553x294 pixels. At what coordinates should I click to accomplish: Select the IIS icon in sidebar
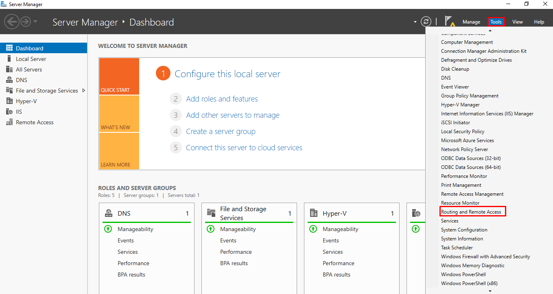(x=9, y=112)
